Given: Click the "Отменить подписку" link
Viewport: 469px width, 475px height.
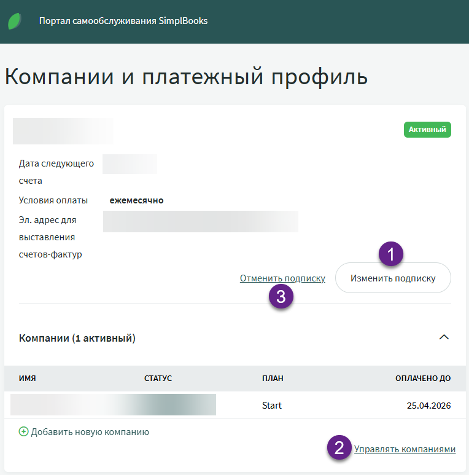Looking at the screenshot, I should coord(282,278).
